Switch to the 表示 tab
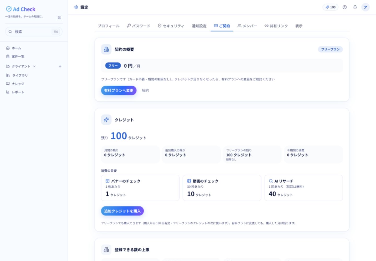Viewport: 376px width, 261px height. click(x=299, y=26)
